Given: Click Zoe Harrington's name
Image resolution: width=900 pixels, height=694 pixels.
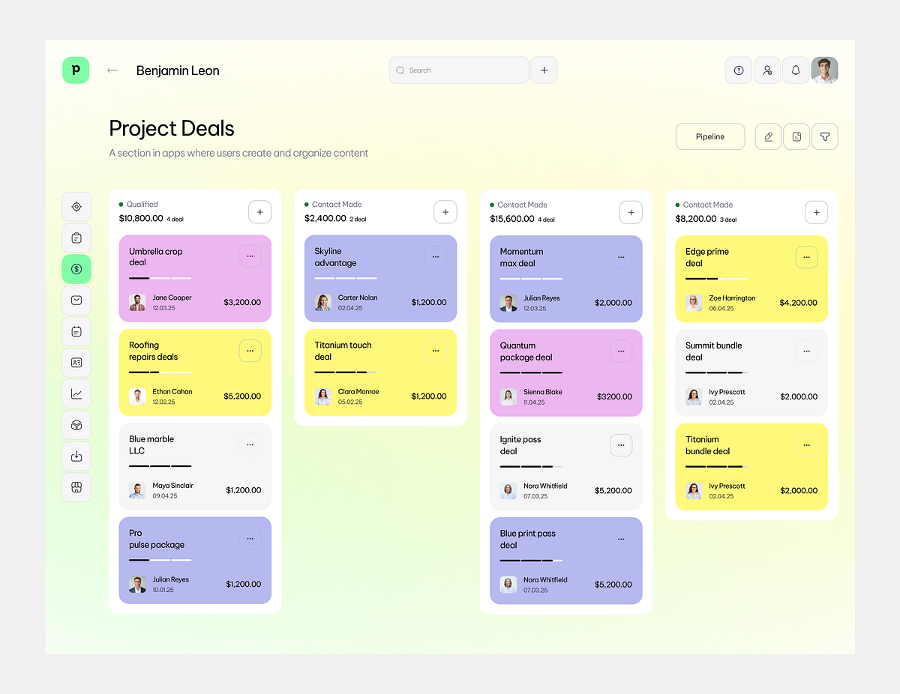Looking at the screenshot, I should 732,298.
